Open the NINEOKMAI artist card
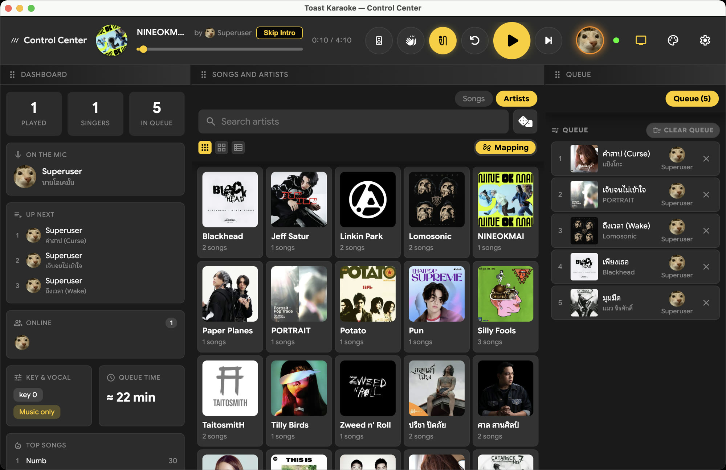 (x=505, y=213)
